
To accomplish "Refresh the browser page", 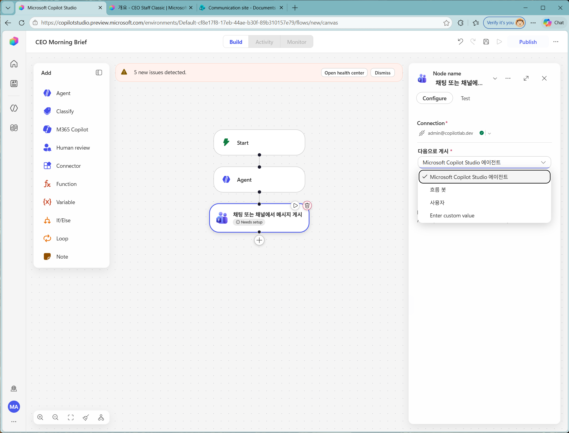I will point(22,23).
